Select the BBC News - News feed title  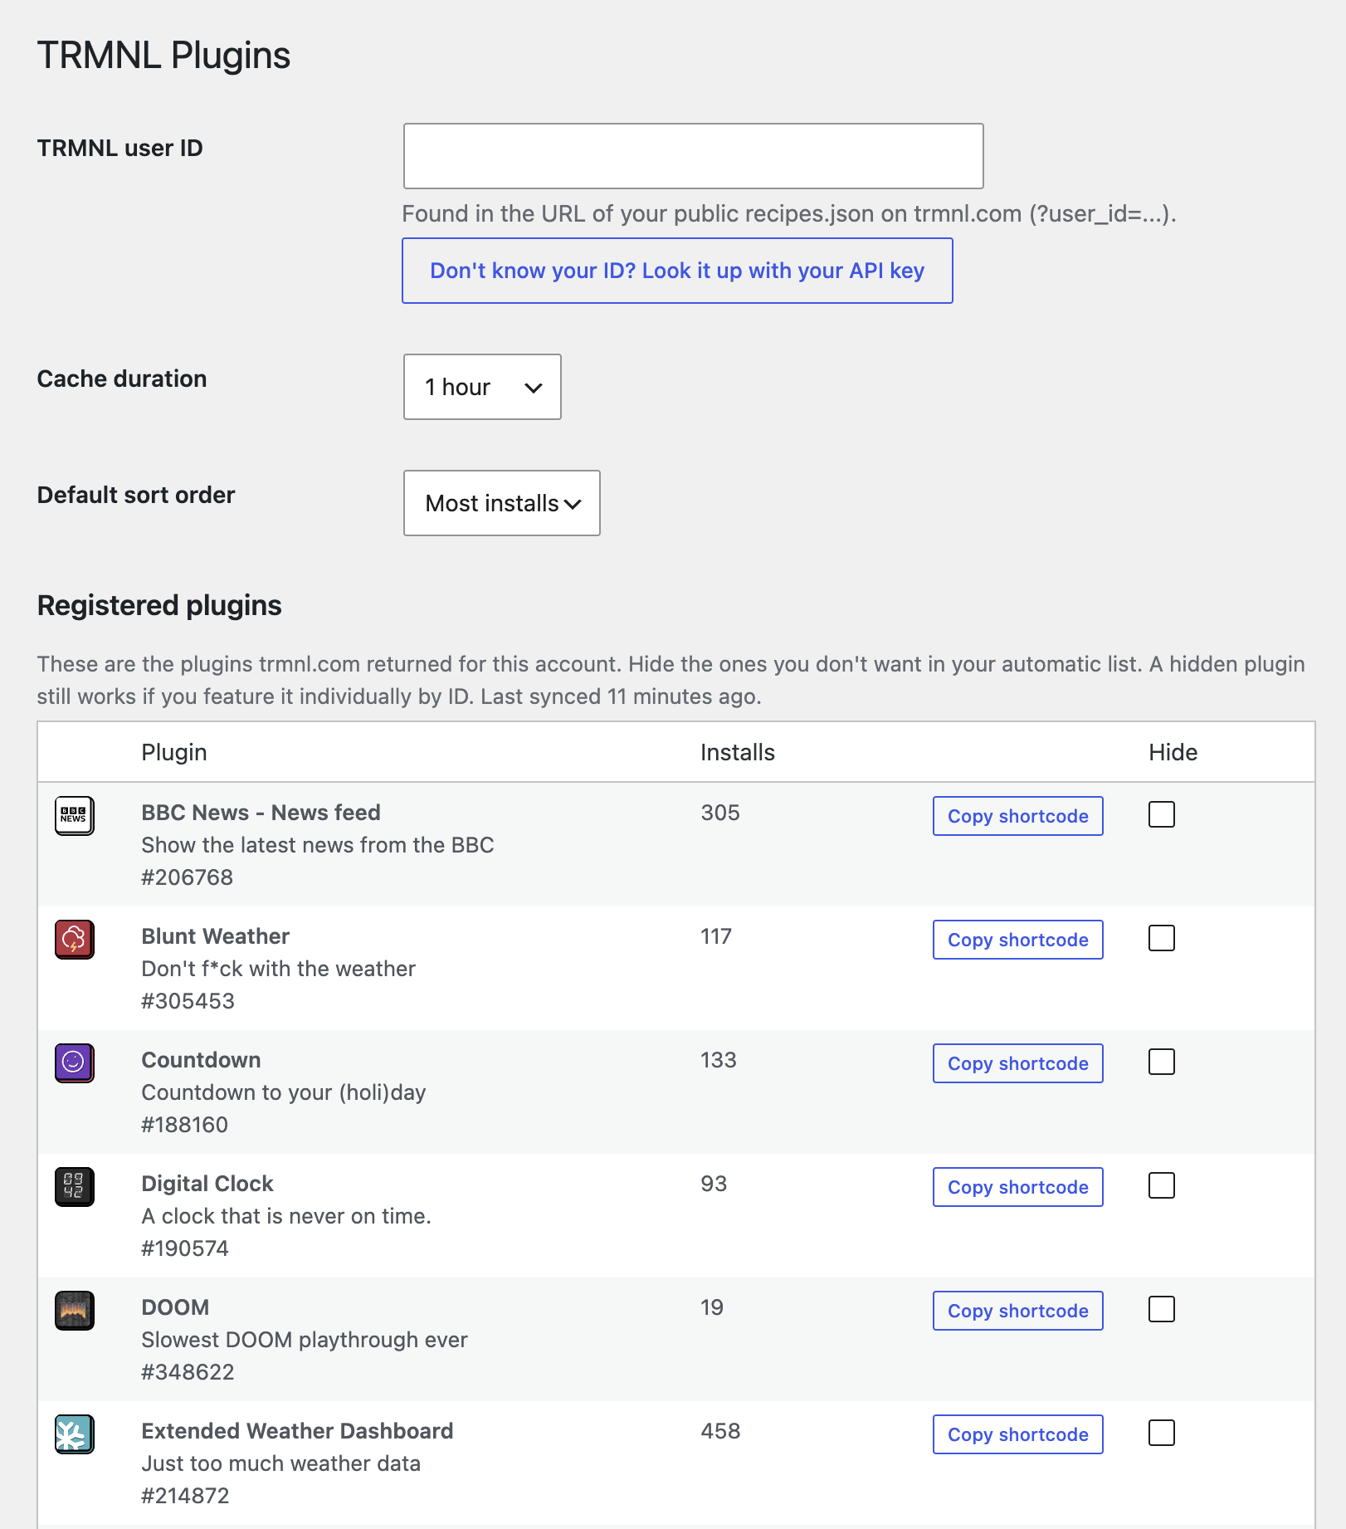[261, 813]
